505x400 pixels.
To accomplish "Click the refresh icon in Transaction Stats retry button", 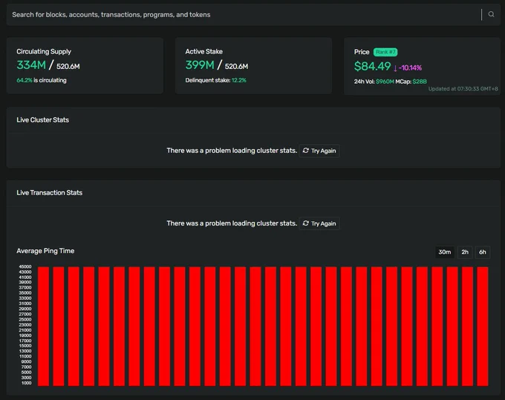I will coord(306,223).
